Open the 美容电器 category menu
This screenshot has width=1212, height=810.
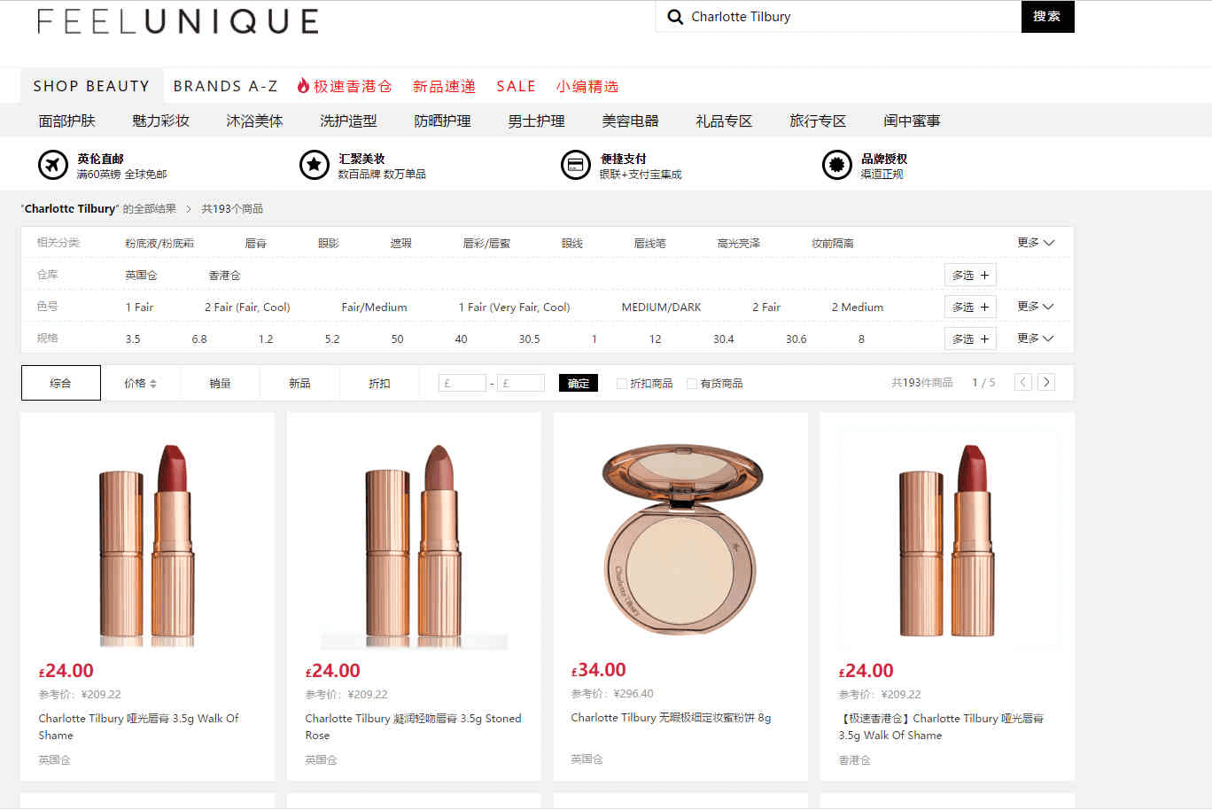coord(630,121)
